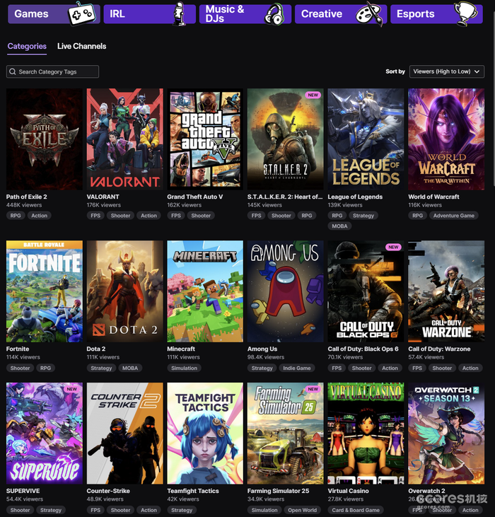Click the Grand Theft Auto V title link

194,197
